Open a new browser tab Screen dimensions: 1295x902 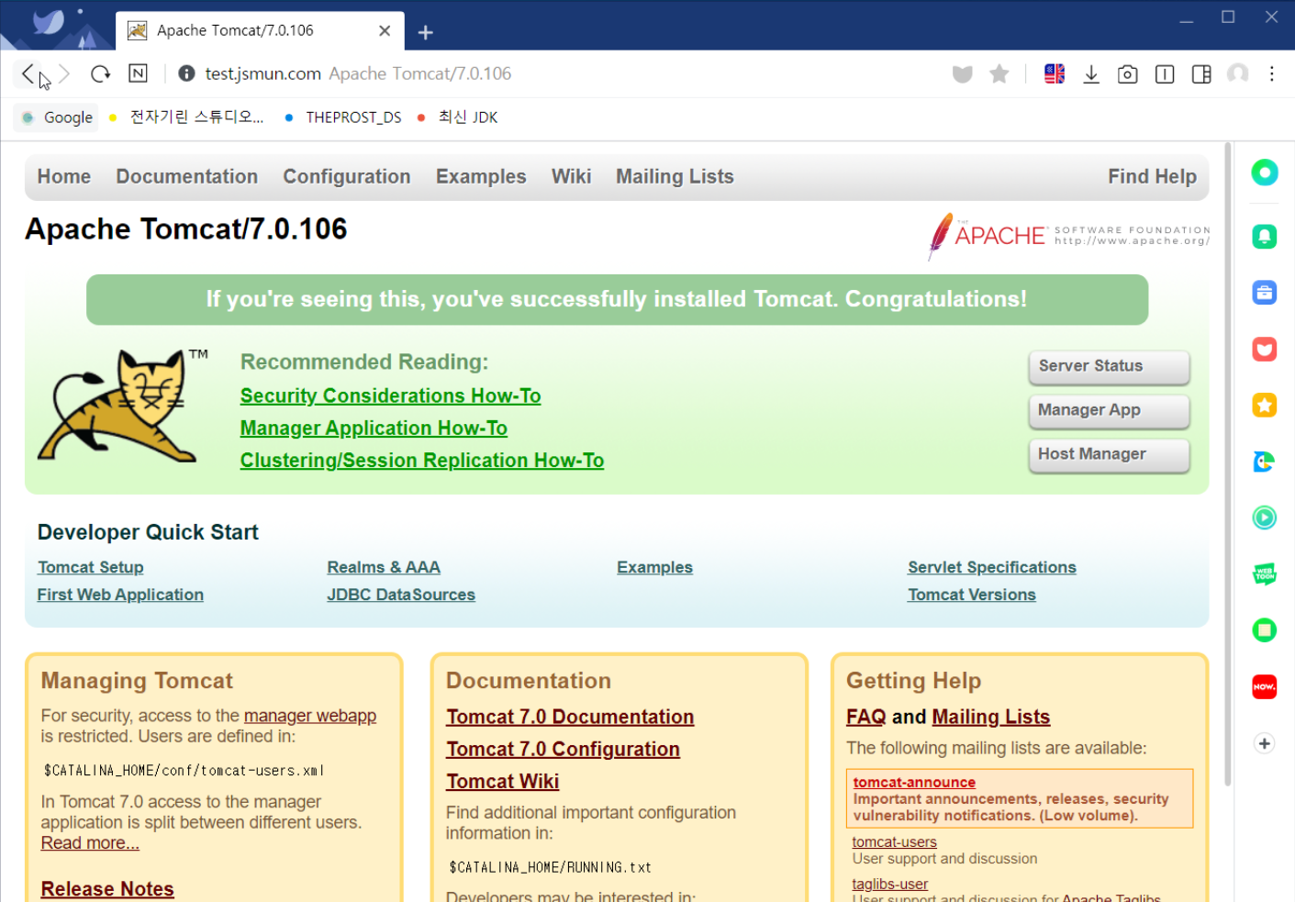tap(425, 32)
